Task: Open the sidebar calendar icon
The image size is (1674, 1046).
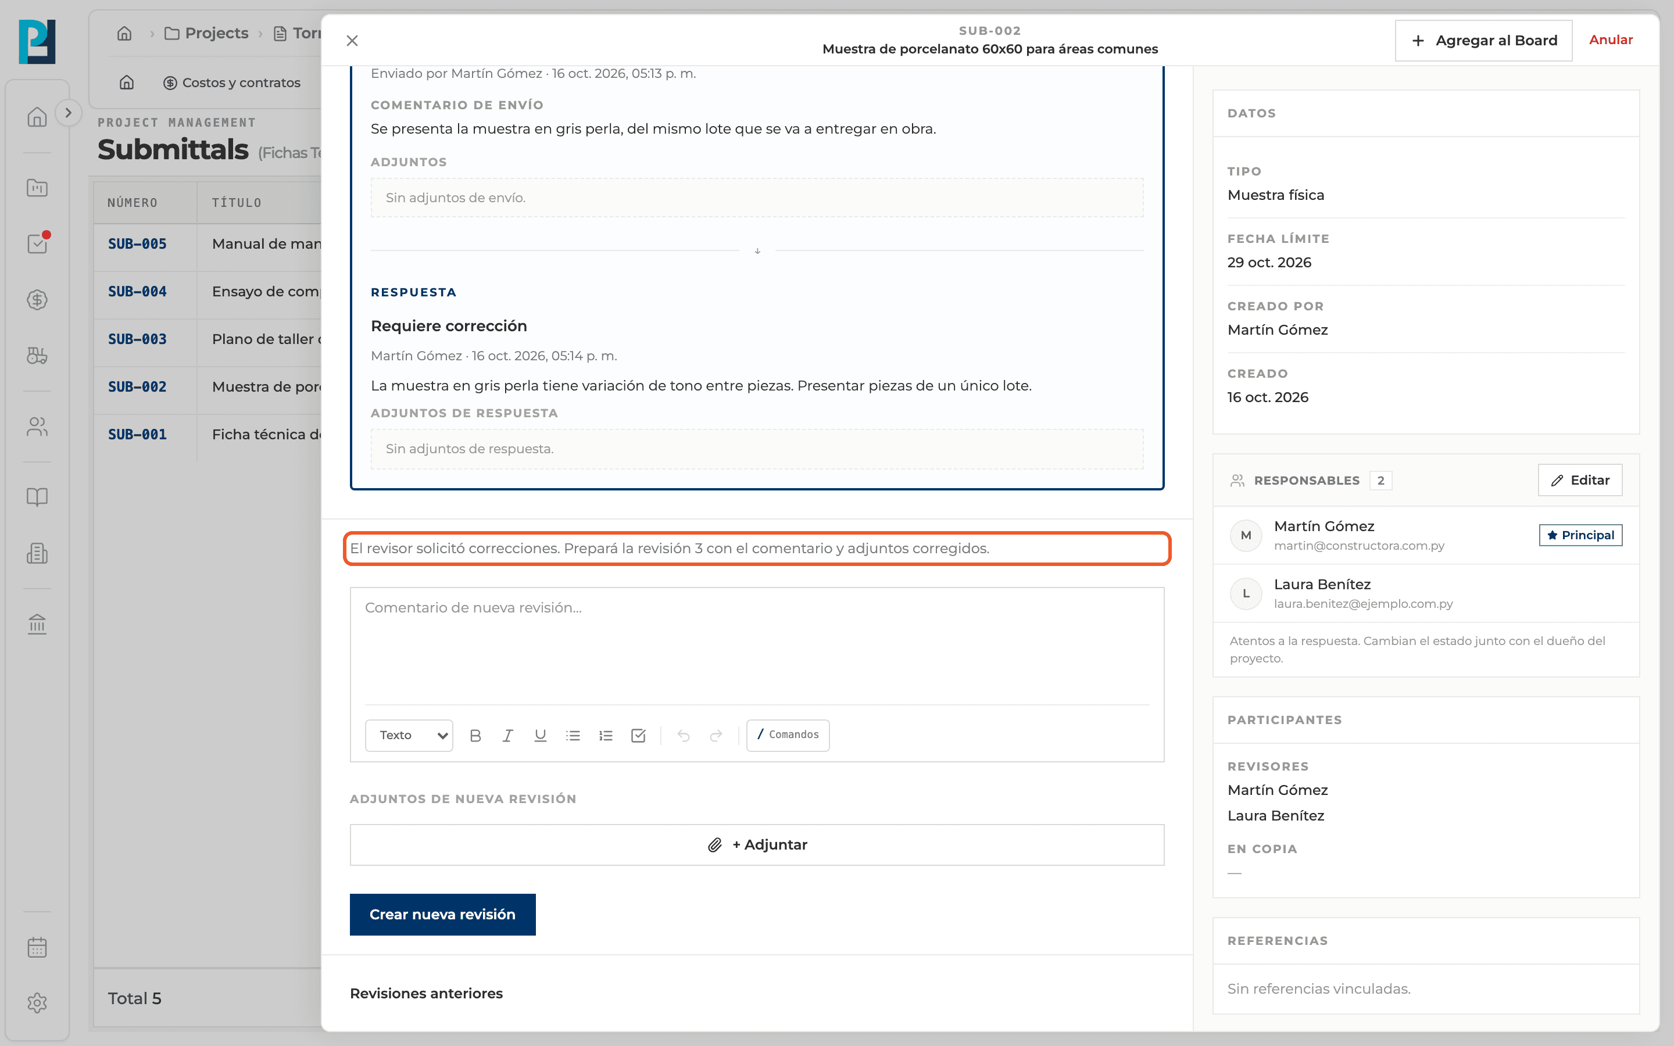Action: click(x=37, y=947)
